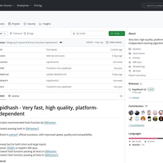Click the scale icon on License tab
The width and height of the screenshot is (163, 163).
pos(9,96)
